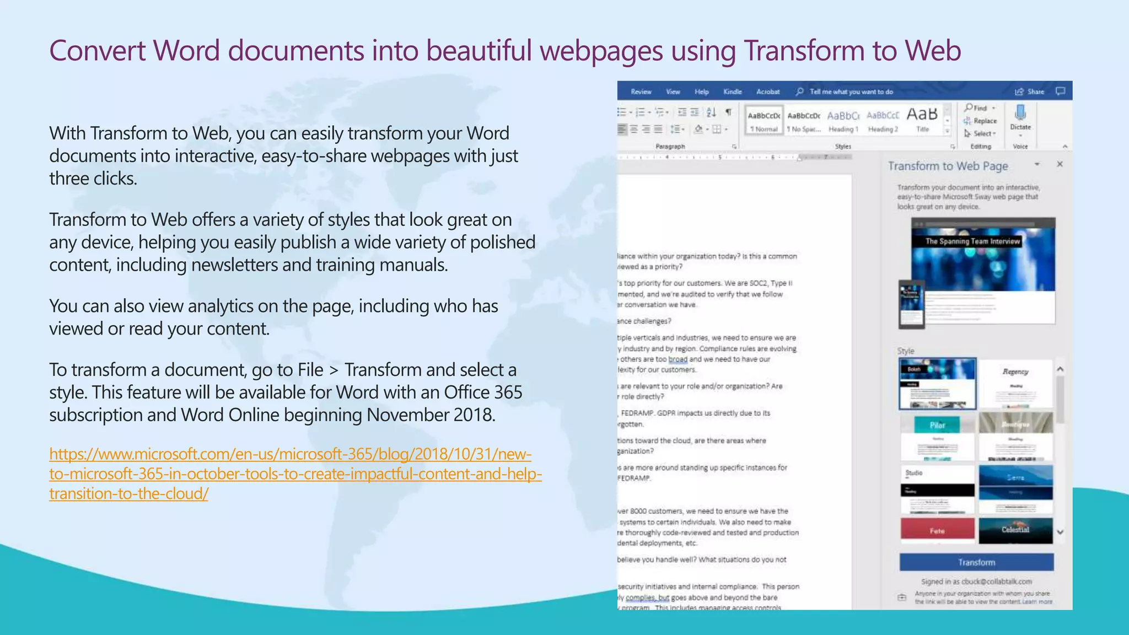
Task: Open the Styles pane launcher
Action: (953, 147)
